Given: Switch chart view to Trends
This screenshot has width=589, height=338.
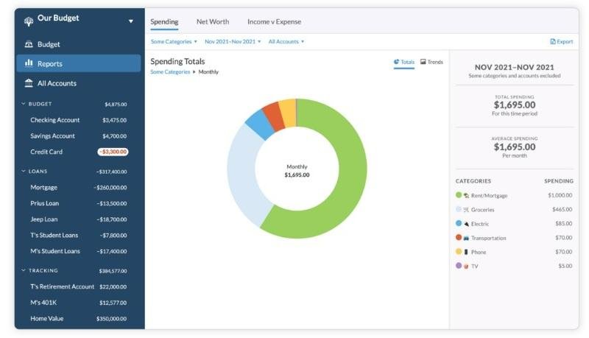Looking at the screenshot, I should tap(431, 62).
